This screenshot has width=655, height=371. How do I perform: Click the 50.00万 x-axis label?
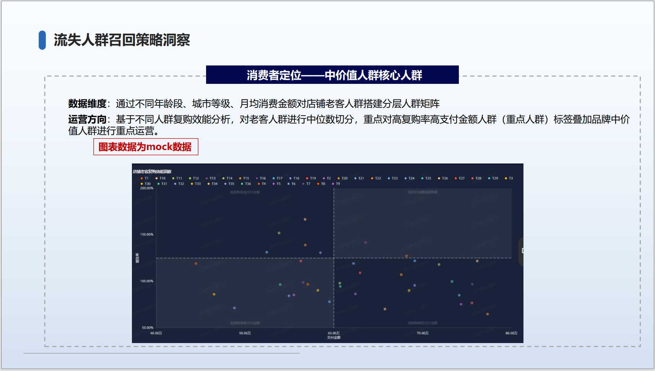pyautogui.click(x=245, y=333)
